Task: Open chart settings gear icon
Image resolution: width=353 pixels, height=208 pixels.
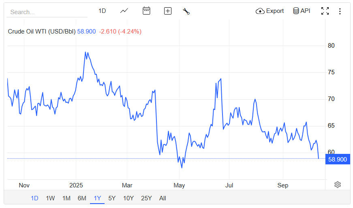Action: coord(338,185)
